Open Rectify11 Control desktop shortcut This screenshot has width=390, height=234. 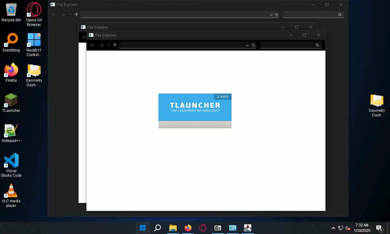[x=34, y=45]
